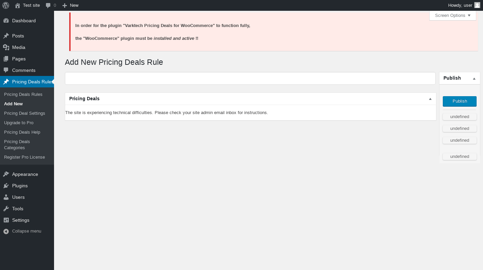
Task: Click the Settings sliders icon
Action: coord(6,220)
